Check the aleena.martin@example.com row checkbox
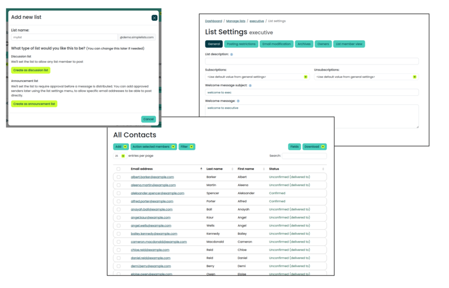The height and width of the screenshot is (288, 449). [x=118, y=185]
